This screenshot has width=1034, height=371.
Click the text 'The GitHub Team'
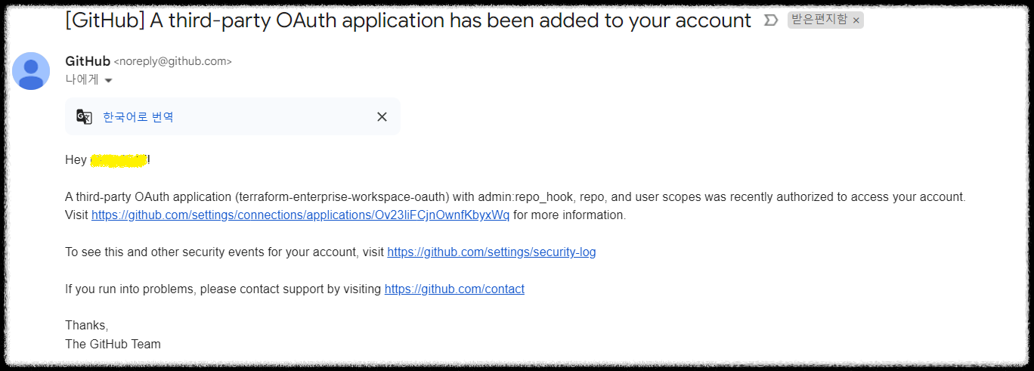click(x=113, y=345)
